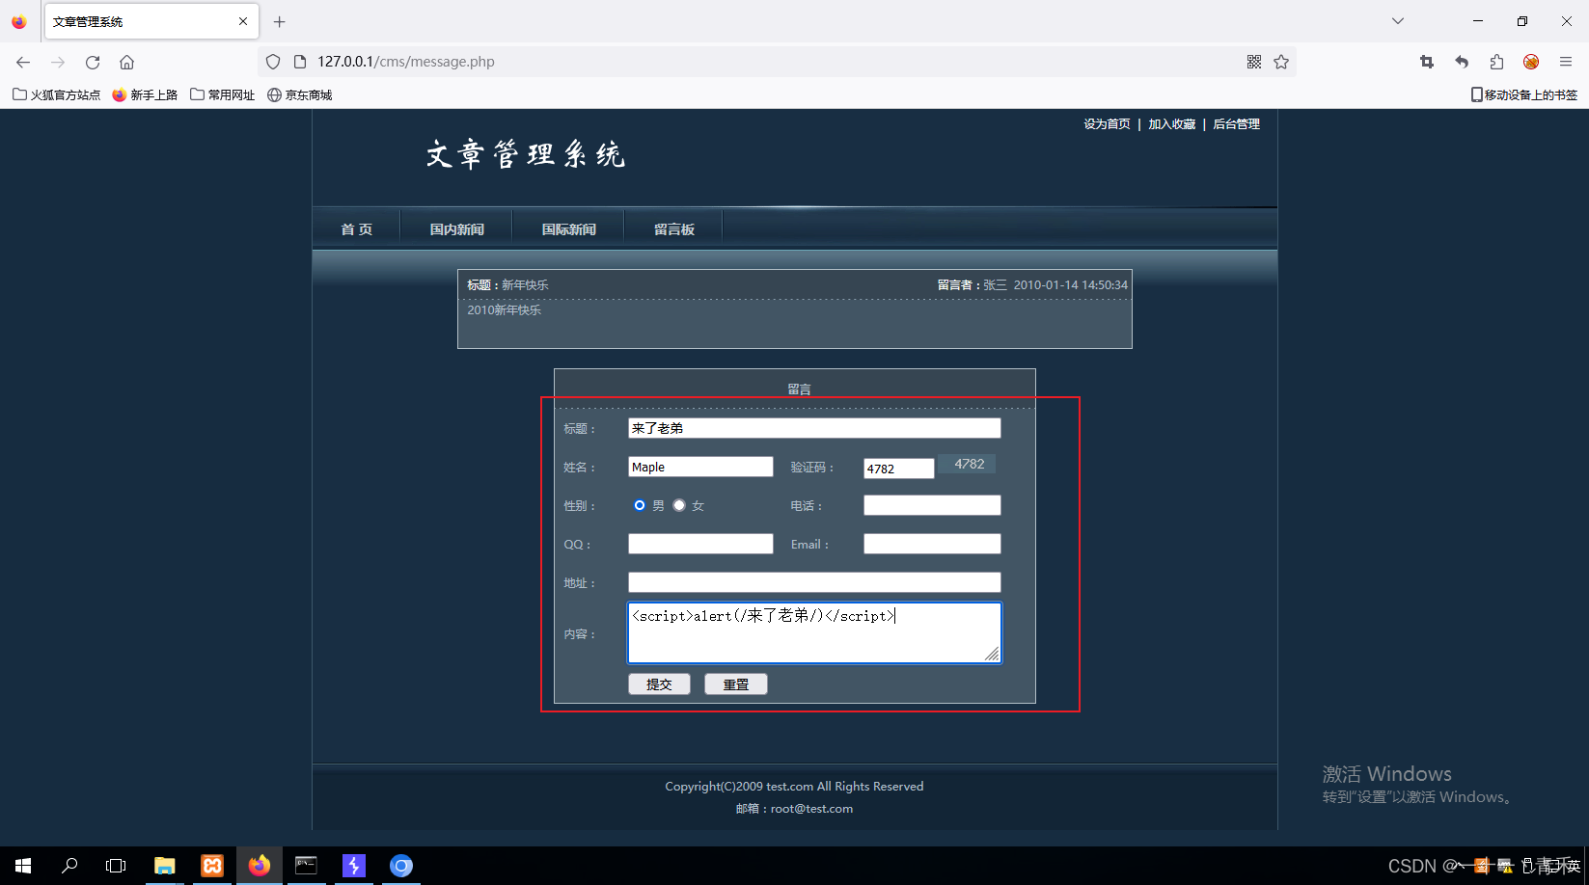The width and height of the screenshot is (1589, 885).
Task: Select the 男 radio button
Action: 640,505
